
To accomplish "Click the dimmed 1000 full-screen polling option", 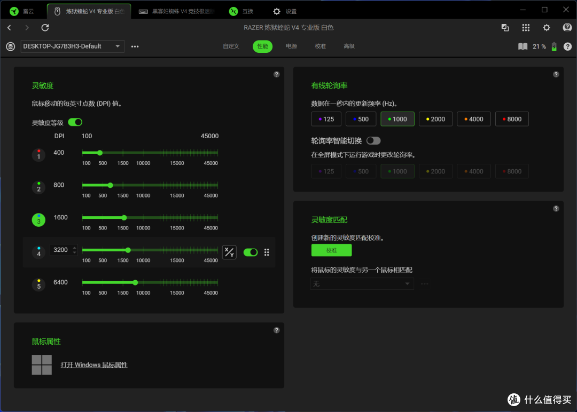I will (397, 171).
